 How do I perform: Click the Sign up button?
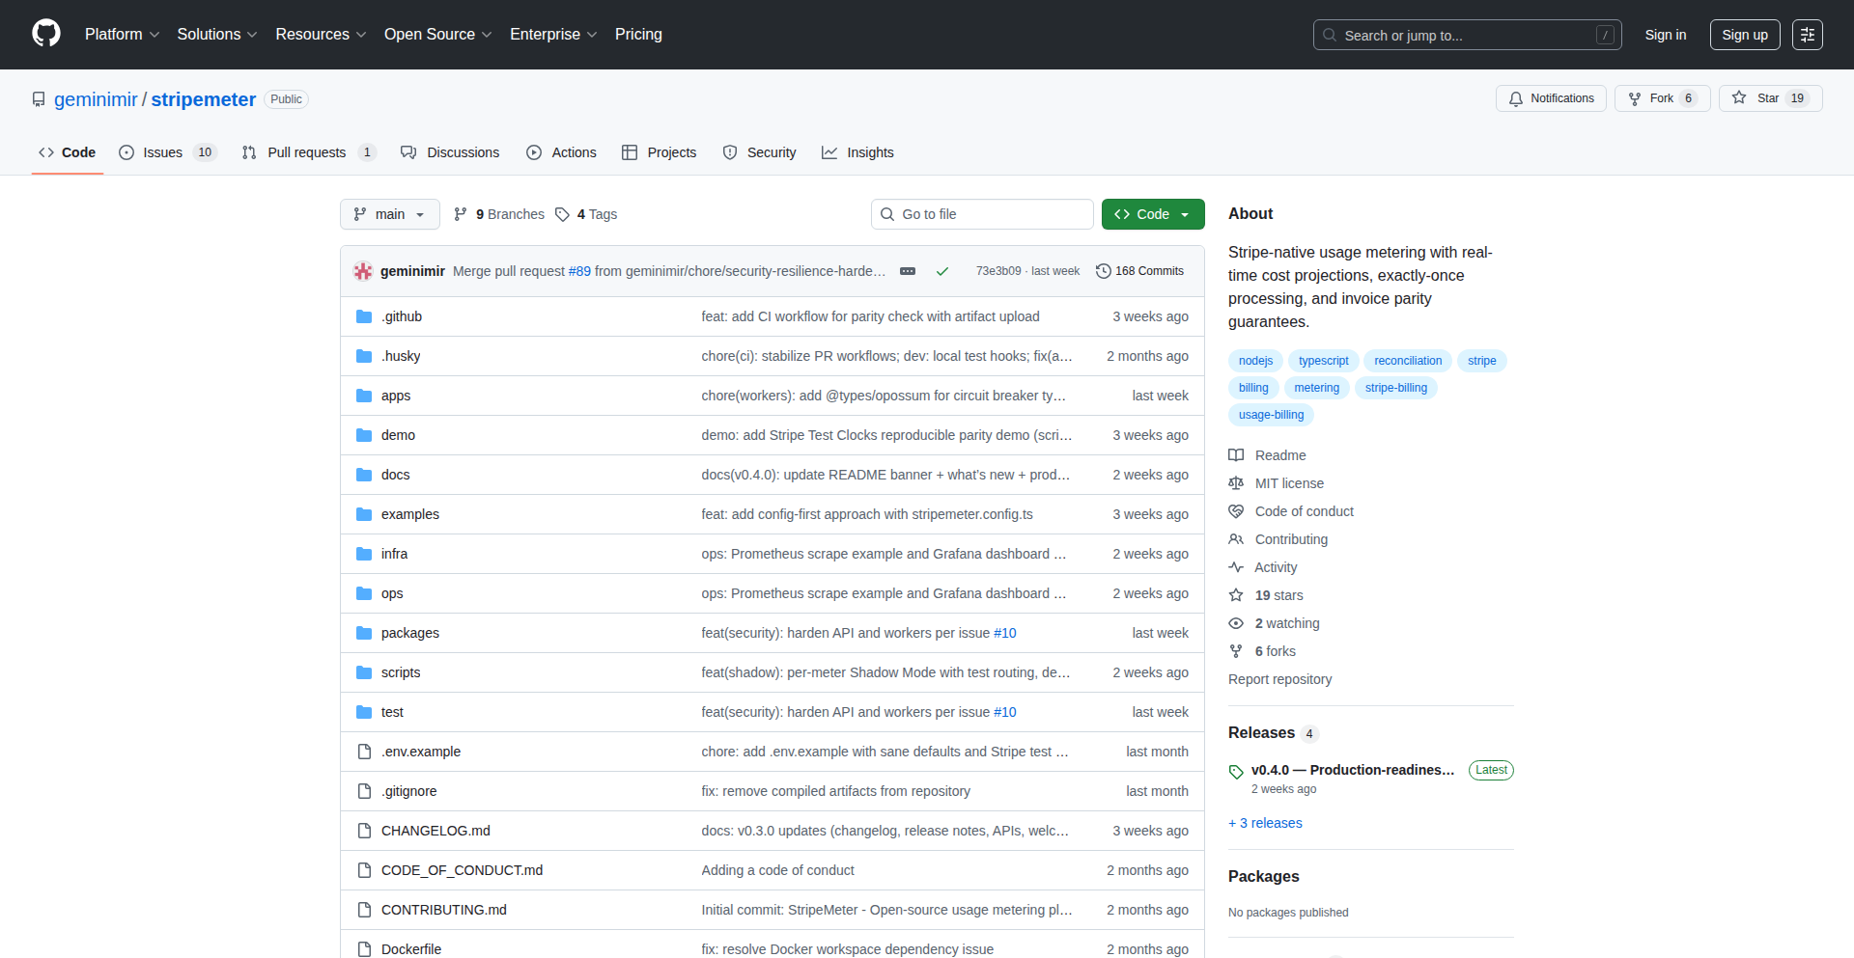point(1744,35)
